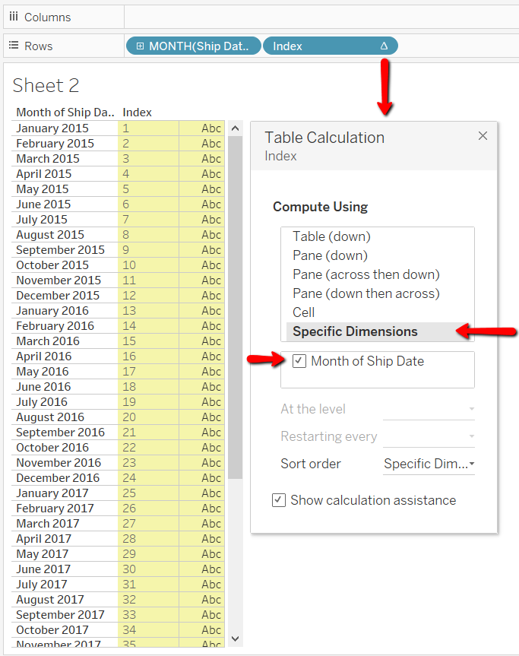Open the Restarting every dropdown

429,436
